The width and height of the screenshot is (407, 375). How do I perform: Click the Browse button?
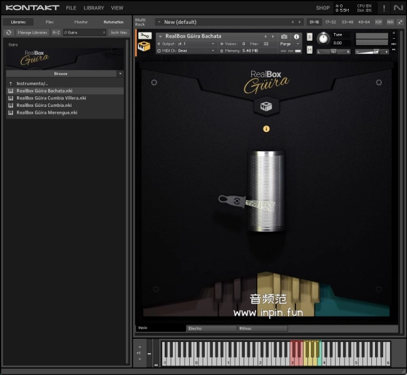[x=61, y=74]
